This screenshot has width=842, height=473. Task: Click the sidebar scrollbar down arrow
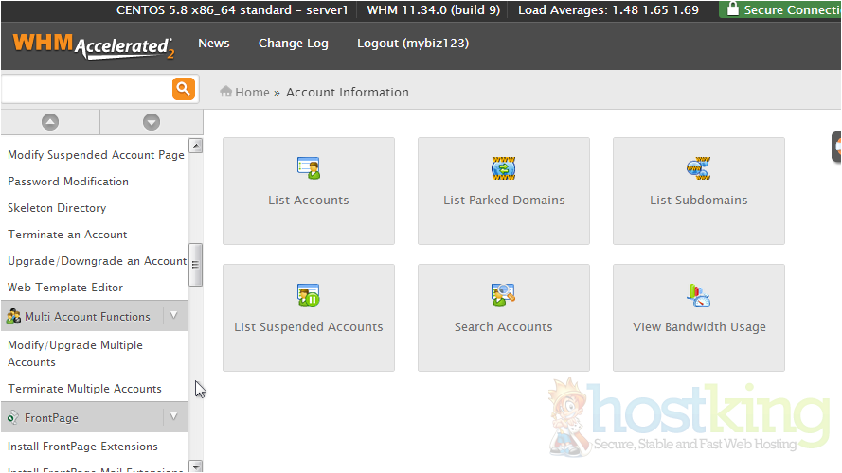196,465
